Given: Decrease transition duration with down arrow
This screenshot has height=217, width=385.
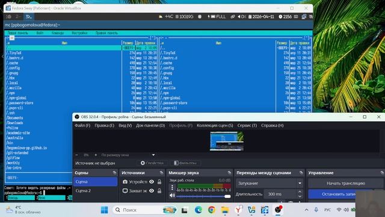Looking at the screenshot, I should [x=300, y=197].
